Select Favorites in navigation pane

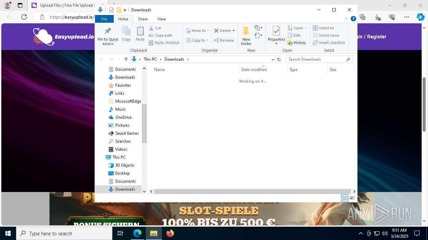123,85
